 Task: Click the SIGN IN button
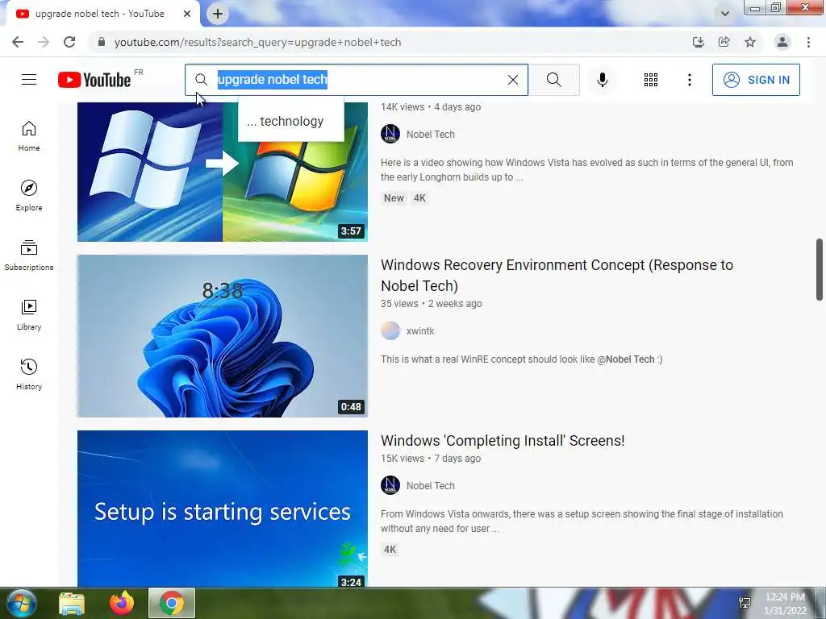[x=756, y=80]
